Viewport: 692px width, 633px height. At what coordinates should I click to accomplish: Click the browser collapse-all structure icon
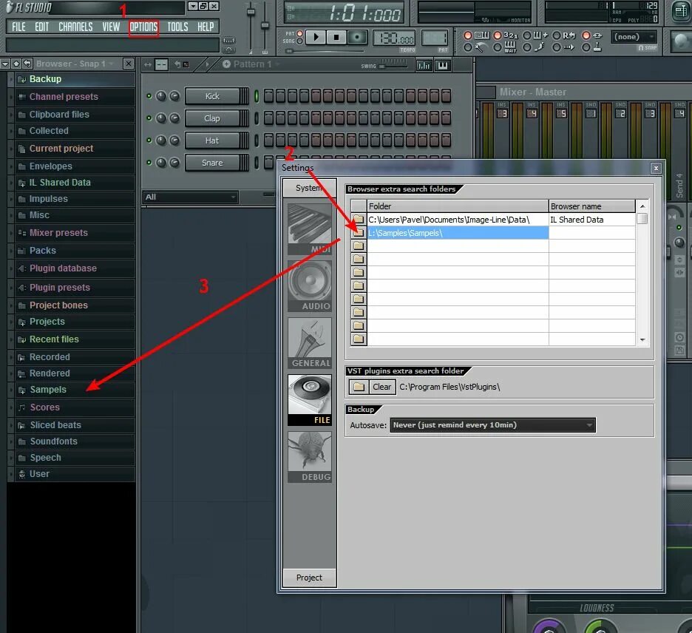[16, 64]
